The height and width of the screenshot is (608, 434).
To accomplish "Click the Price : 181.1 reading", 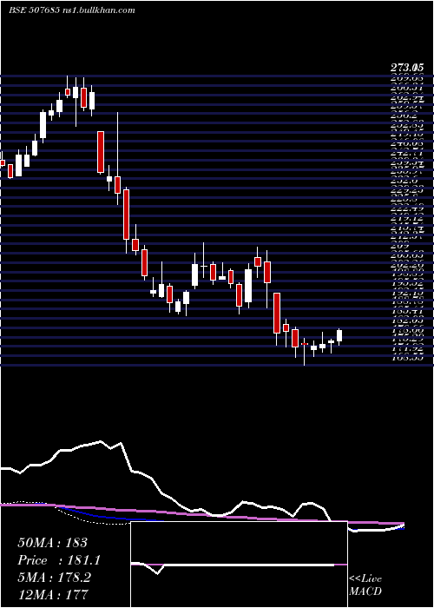I will click(59, 560).
